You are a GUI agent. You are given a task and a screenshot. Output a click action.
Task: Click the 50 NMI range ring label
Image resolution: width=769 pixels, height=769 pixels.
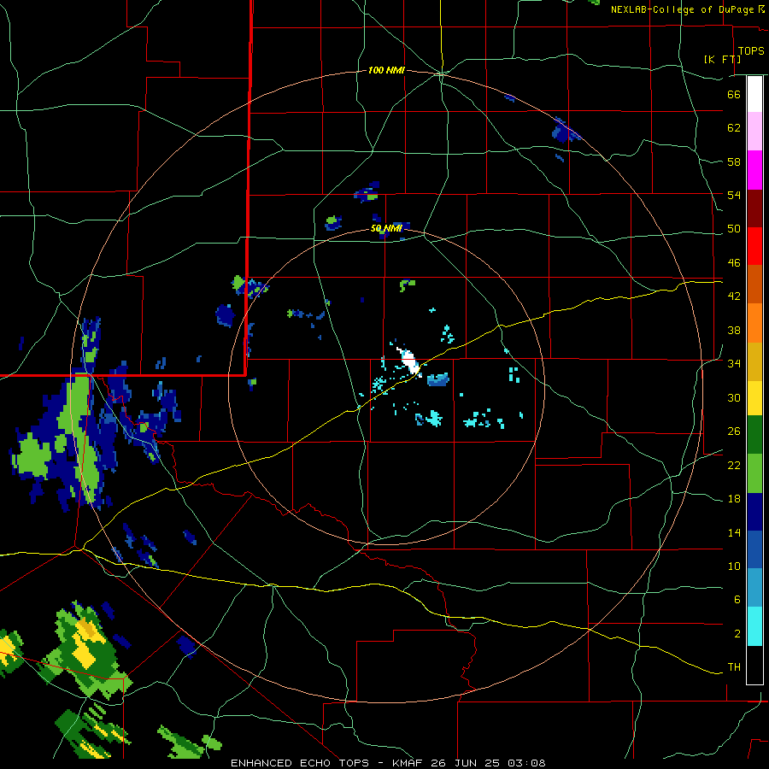[x=386, y=228]
